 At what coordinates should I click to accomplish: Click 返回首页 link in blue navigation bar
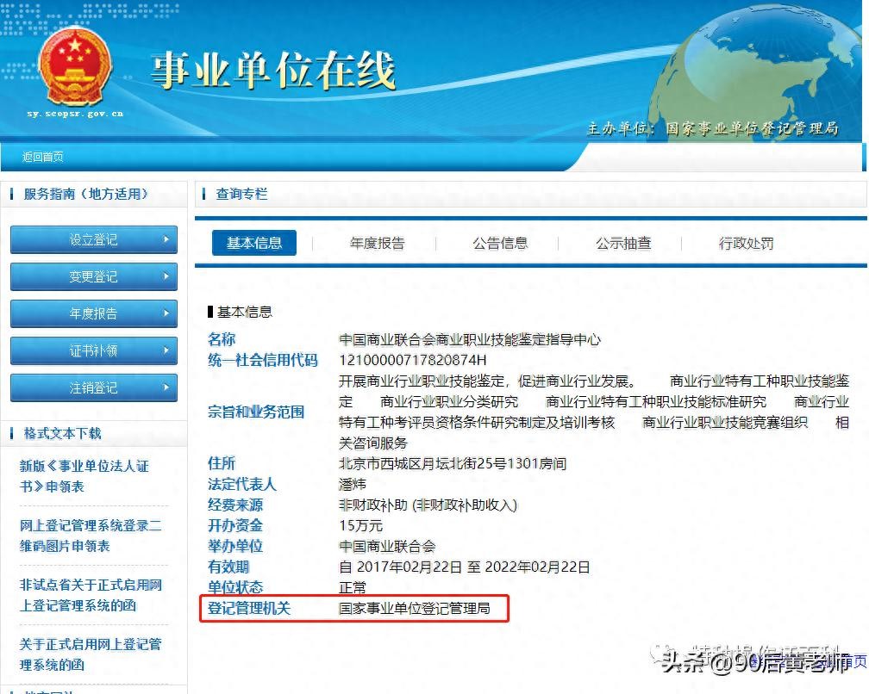[43, 157]
